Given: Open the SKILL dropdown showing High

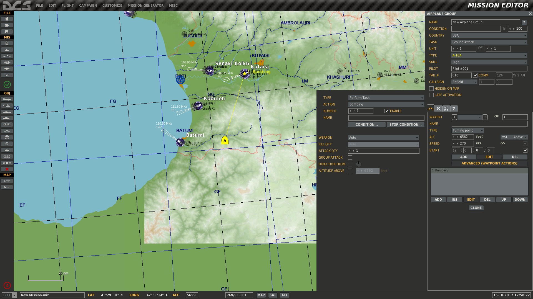Looking at the screenshot, I should pyautogui.click(x=489, y=62).
